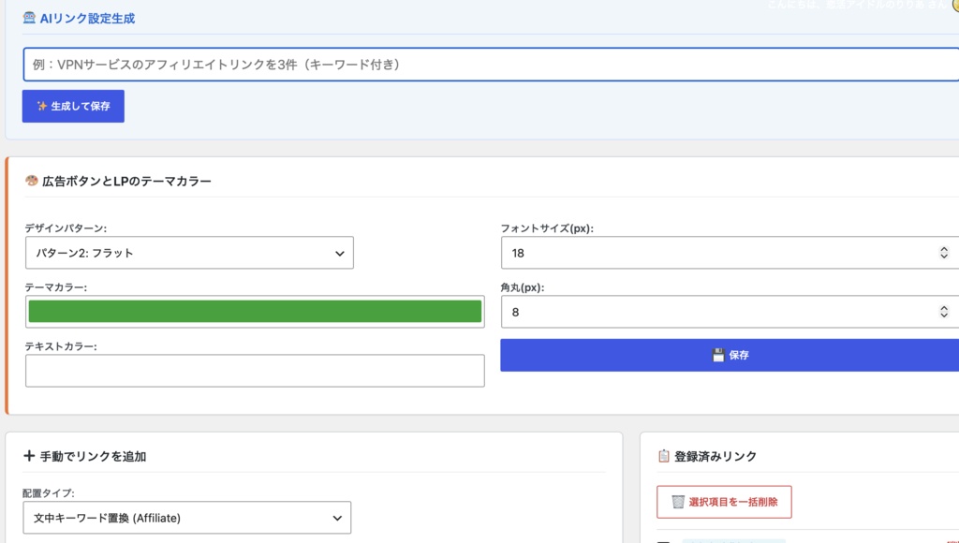This screenshot has width=959, height=543.
Task: Click the plus icon beside 手動でリンクを追加
Action: pyautogui.click(x=29, y=456)
